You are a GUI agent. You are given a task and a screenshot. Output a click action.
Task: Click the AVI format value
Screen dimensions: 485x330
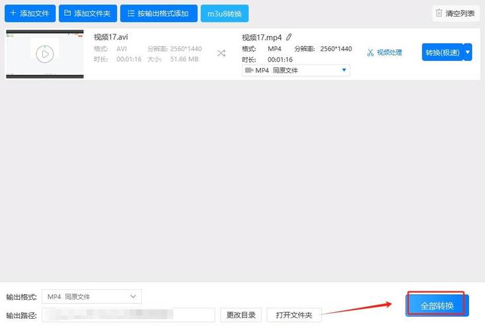click(x=122, y=49)
